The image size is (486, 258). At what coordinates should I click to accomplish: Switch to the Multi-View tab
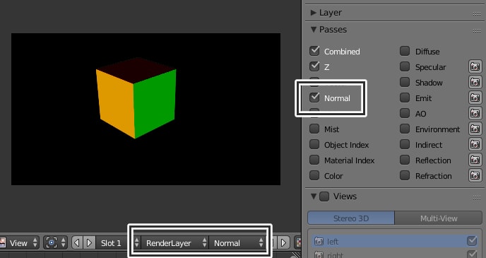coord(438,218)
